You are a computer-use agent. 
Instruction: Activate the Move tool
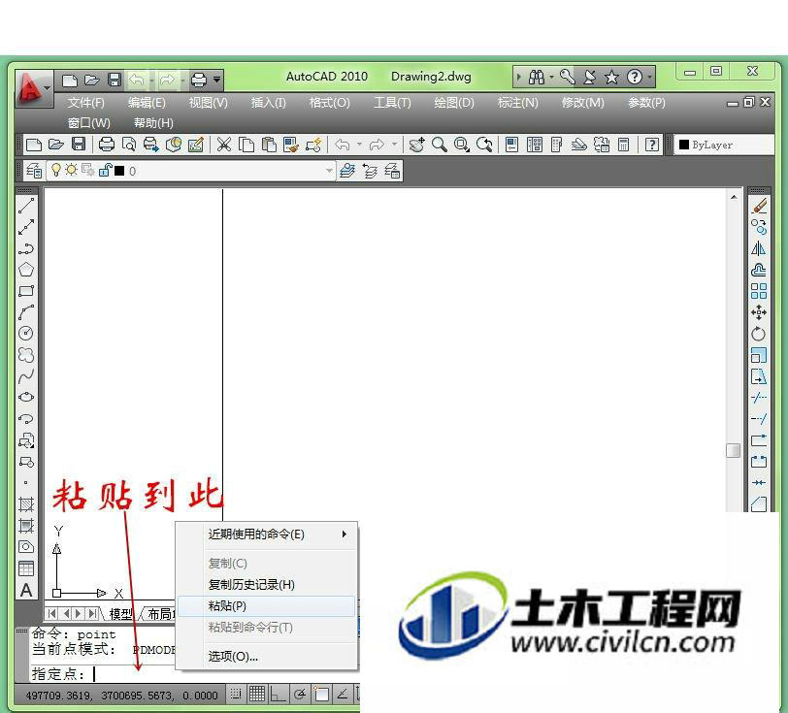(x=759, y=312)
